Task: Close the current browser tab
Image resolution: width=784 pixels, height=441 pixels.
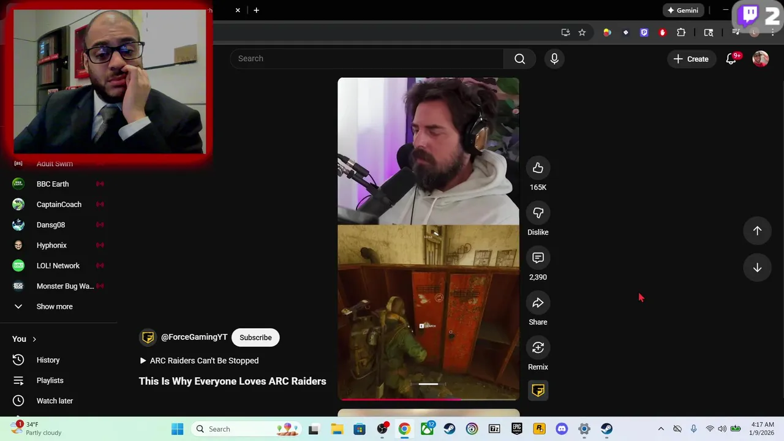Action: pyautogui.click(x=238, y=10)
